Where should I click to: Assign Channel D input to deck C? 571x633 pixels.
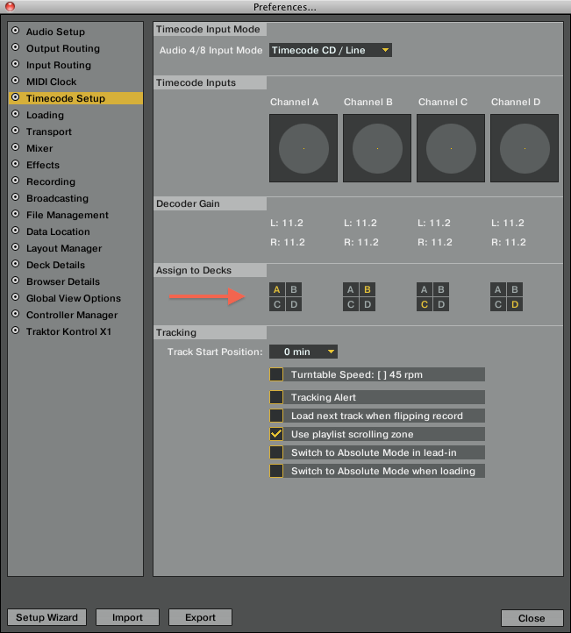tap(498, 305)
